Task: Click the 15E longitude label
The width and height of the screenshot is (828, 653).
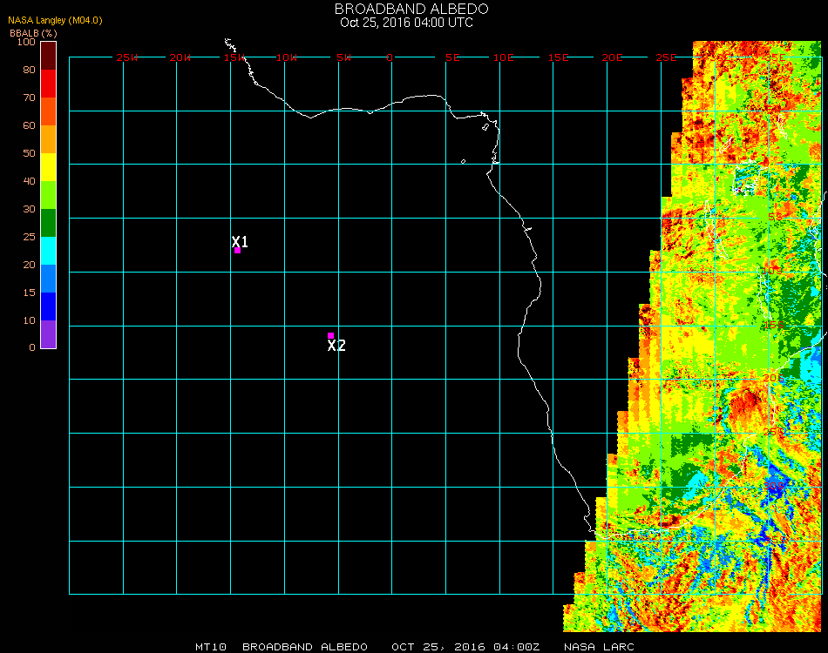Action: coord(558,57)
